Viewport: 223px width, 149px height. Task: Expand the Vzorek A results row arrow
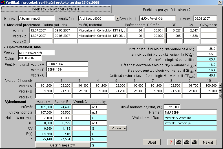click(220, 85)
